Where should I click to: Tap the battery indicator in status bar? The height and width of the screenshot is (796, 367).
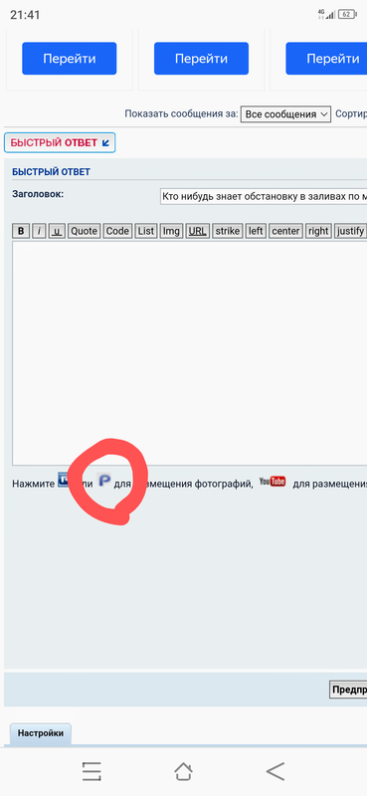[347, 14]
